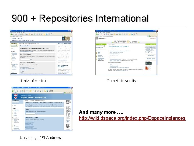
Task: Click the St Andrews crest logo
Action: (x=16, y=97)
